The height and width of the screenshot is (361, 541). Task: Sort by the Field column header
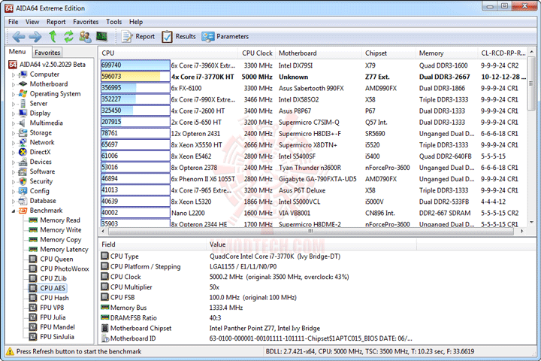pyautogui.click(x=152, y=244)
